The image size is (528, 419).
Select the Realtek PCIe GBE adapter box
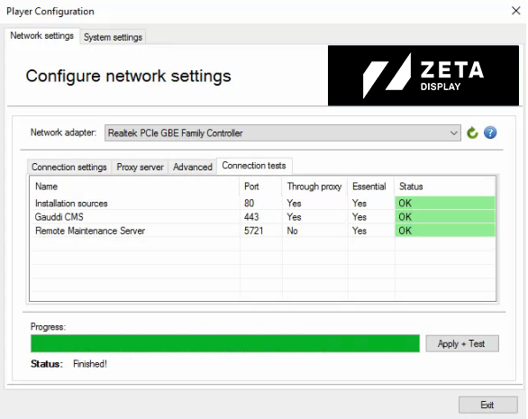click(x=283, y=133)
